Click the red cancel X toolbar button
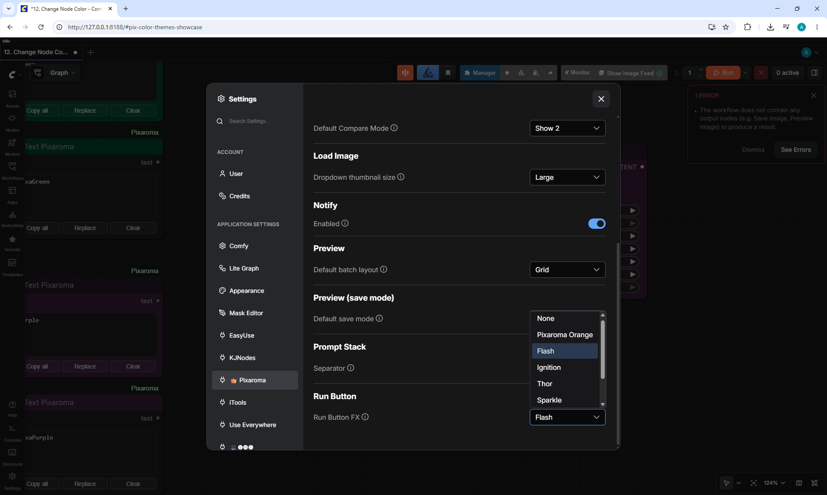This screenshot has height=495, width=827. point(761,73)
